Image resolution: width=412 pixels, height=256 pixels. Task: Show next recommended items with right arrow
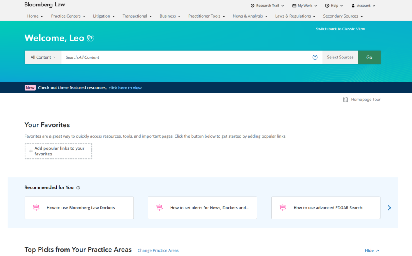pyautogui.click(x=389, y=208)
